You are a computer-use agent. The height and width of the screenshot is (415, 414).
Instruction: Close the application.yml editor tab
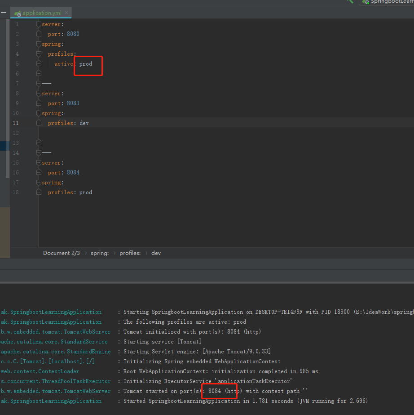[66, 13]
